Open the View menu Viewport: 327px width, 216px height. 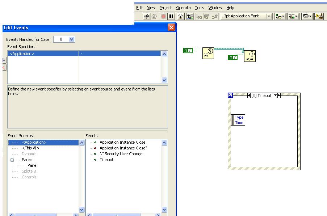click(151, 8)
